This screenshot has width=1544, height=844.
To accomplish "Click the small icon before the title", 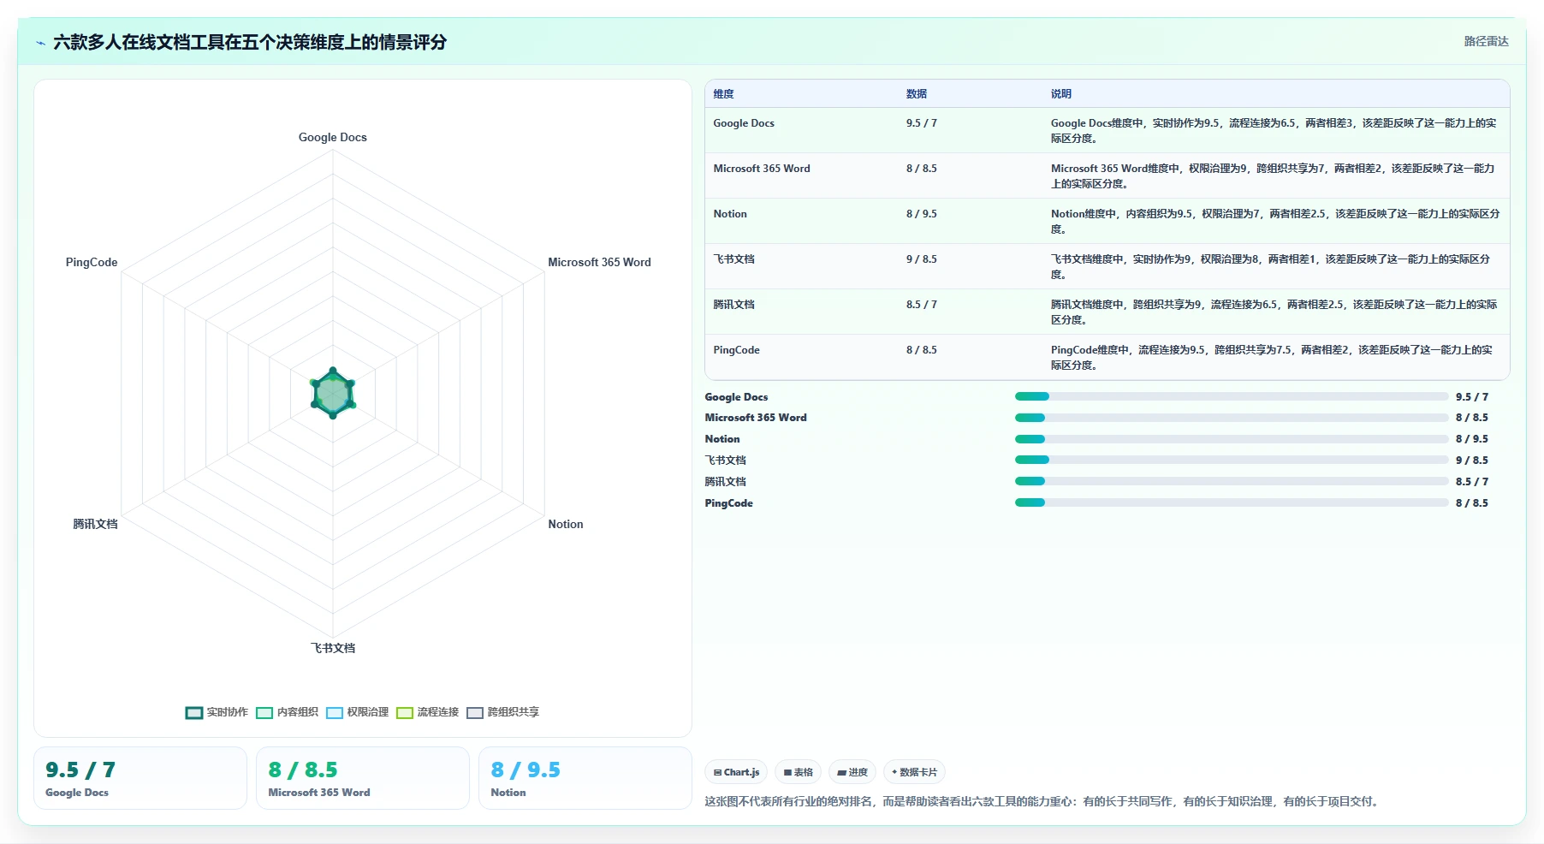I will tap(40, 43).
